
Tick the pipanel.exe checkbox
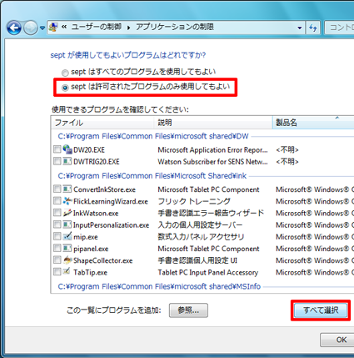pyautogui.click(x=57, y=248)
